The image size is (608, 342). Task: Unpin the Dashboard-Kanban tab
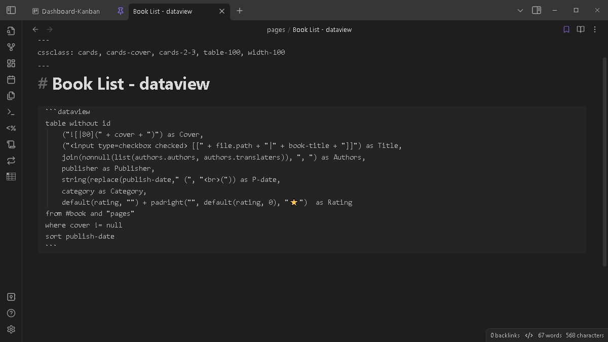tap(120, 11)
